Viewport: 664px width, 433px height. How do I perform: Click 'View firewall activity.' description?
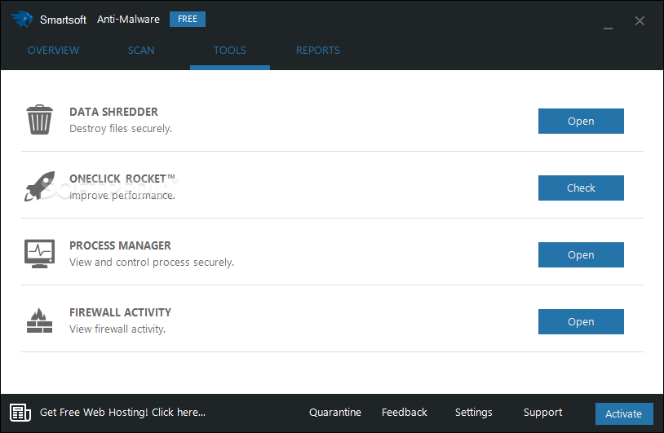[117, 329]
